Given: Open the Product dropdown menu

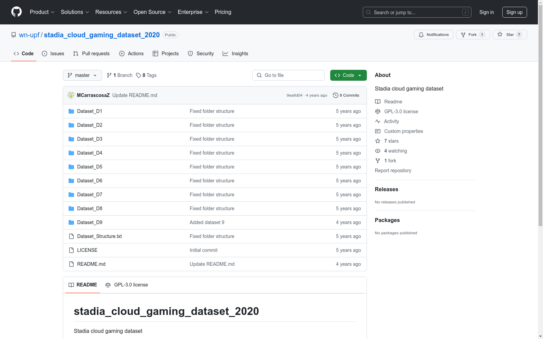Looking at the screenshot, I should coord(42,12).
